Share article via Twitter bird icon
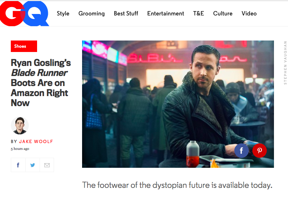288x204 pixels. (32, 165)
